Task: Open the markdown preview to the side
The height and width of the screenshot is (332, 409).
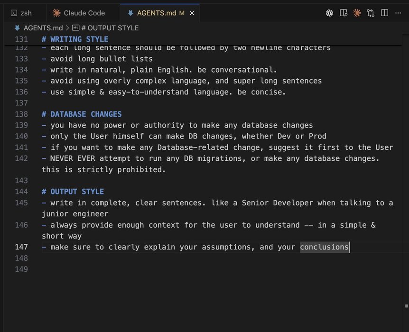Action: (344, 13)
